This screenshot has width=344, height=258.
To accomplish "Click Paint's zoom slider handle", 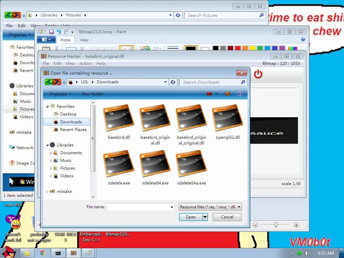I will click(276, 225).
